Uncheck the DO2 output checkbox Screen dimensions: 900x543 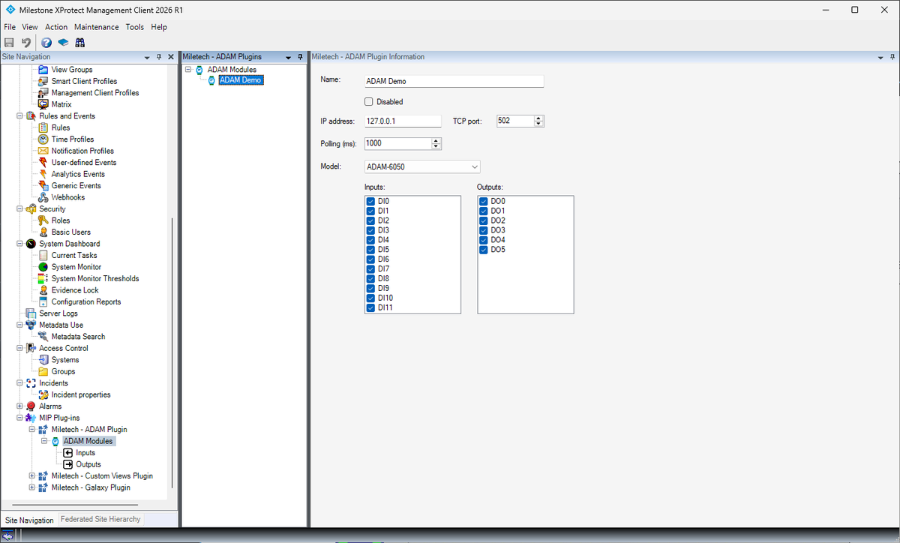point(483,220)
